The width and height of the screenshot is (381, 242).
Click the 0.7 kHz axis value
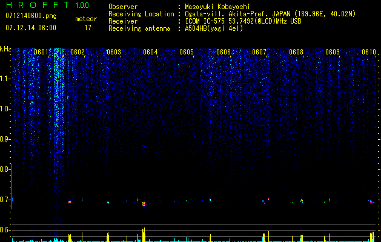[x=5, y=200]
